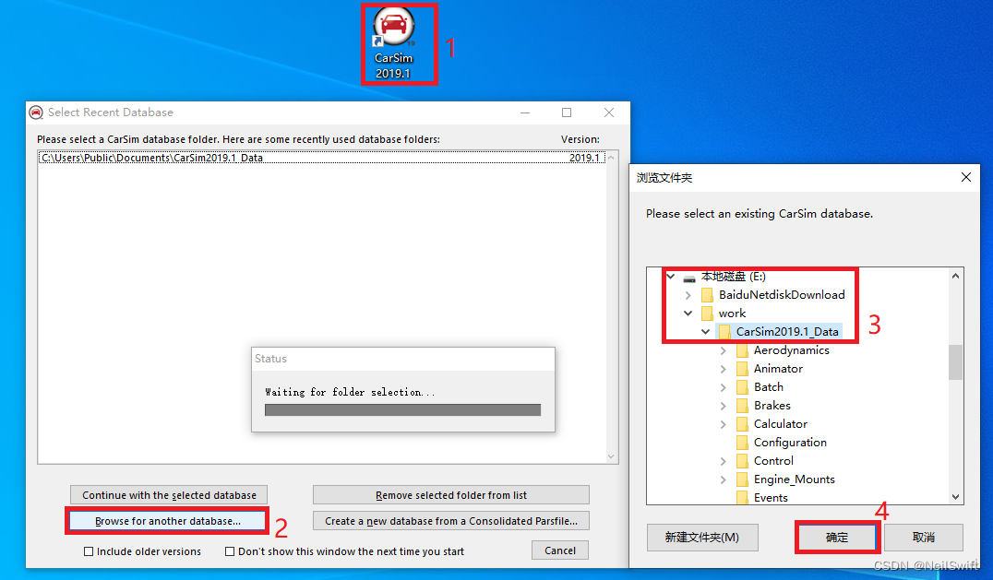Click the Configuration folder name
Viewport: 993px width, 580px height.
click(x=790, y=443)
